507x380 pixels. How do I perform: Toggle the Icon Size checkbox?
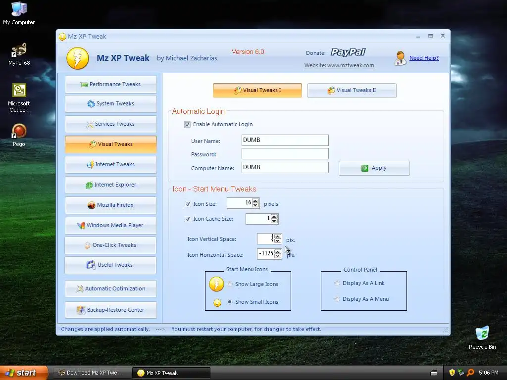188,204
